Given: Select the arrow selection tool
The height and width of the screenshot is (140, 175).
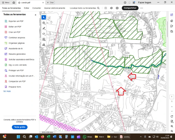Looking at the screenshot, I should [44, 17].
